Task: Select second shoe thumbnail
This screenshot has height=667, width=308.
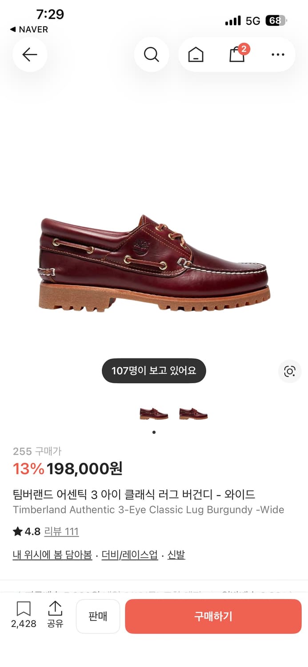Action: [193, 414]
